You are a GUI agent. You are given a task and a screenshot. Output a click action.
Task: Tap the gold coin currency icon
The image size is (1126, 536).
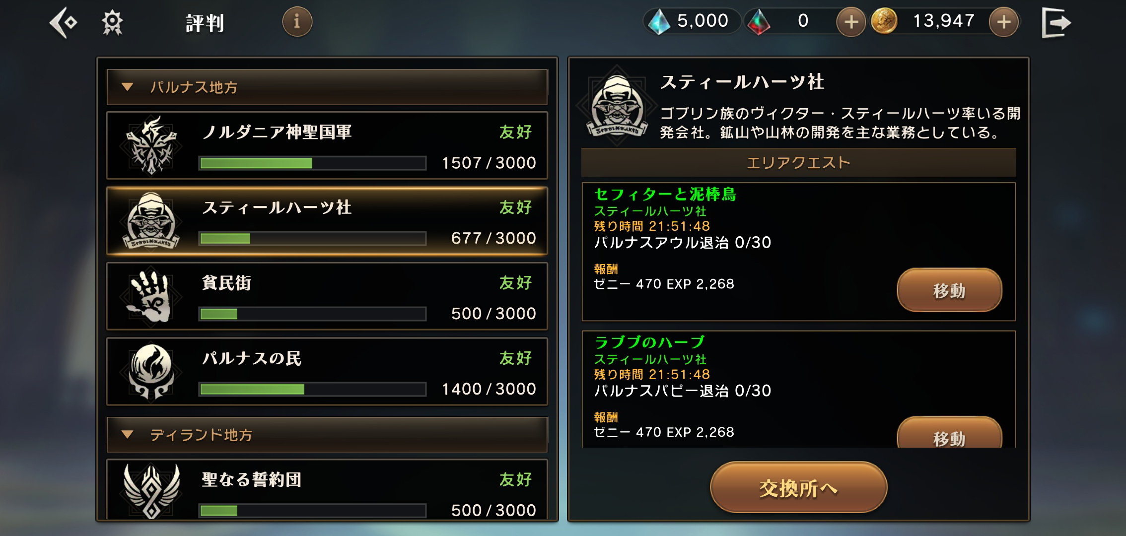884,21
